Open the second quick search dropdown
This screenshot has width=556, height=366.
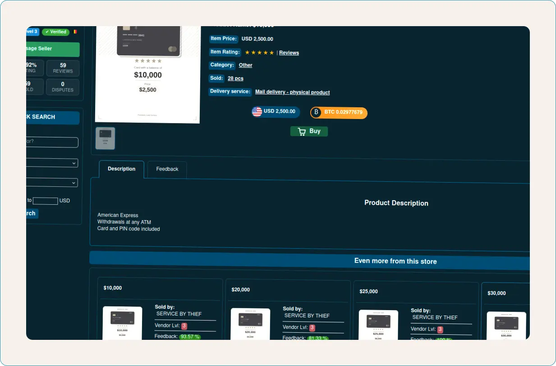52,183
